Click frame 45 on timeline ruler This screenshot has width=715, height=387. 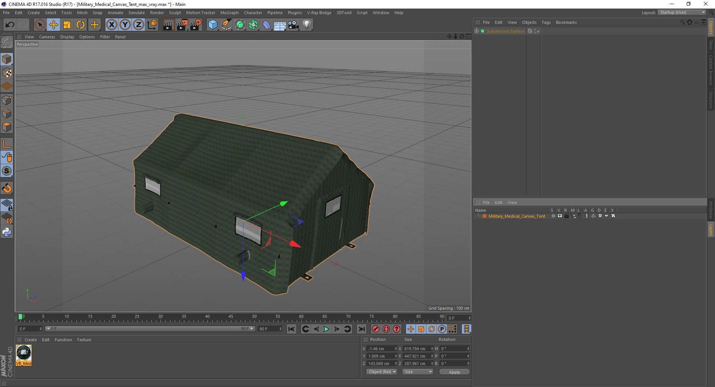[x=231, y=317]
